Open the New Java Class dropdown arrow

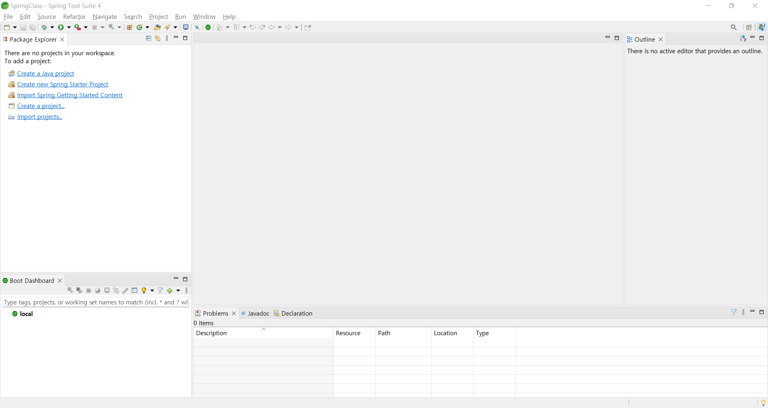click(x=147, y=27)
